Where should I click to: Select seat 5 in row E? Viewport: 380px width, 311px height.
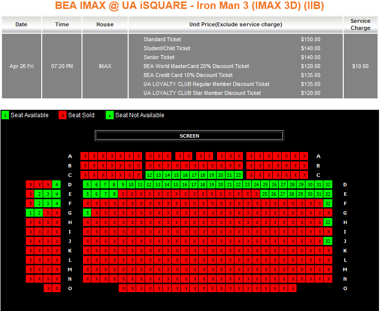pos(87,194)
